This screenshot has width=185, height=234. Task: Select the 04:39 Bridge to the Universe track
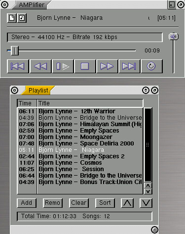[x=80, y=118]
